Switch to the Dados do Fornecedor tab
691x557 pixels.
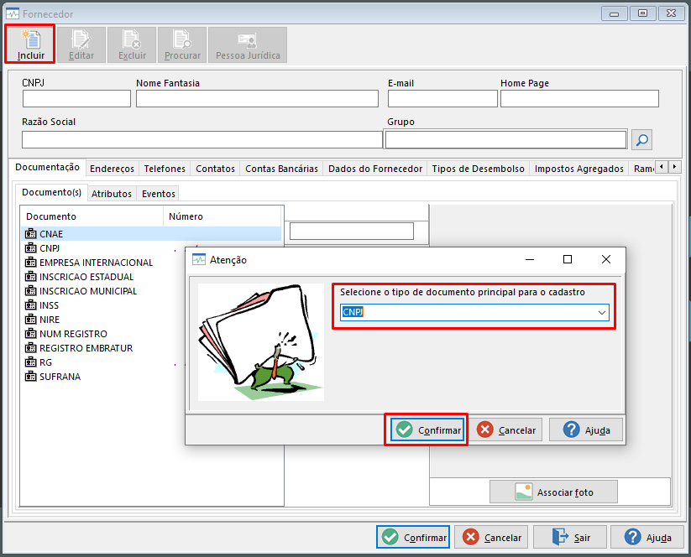(375, 169)
